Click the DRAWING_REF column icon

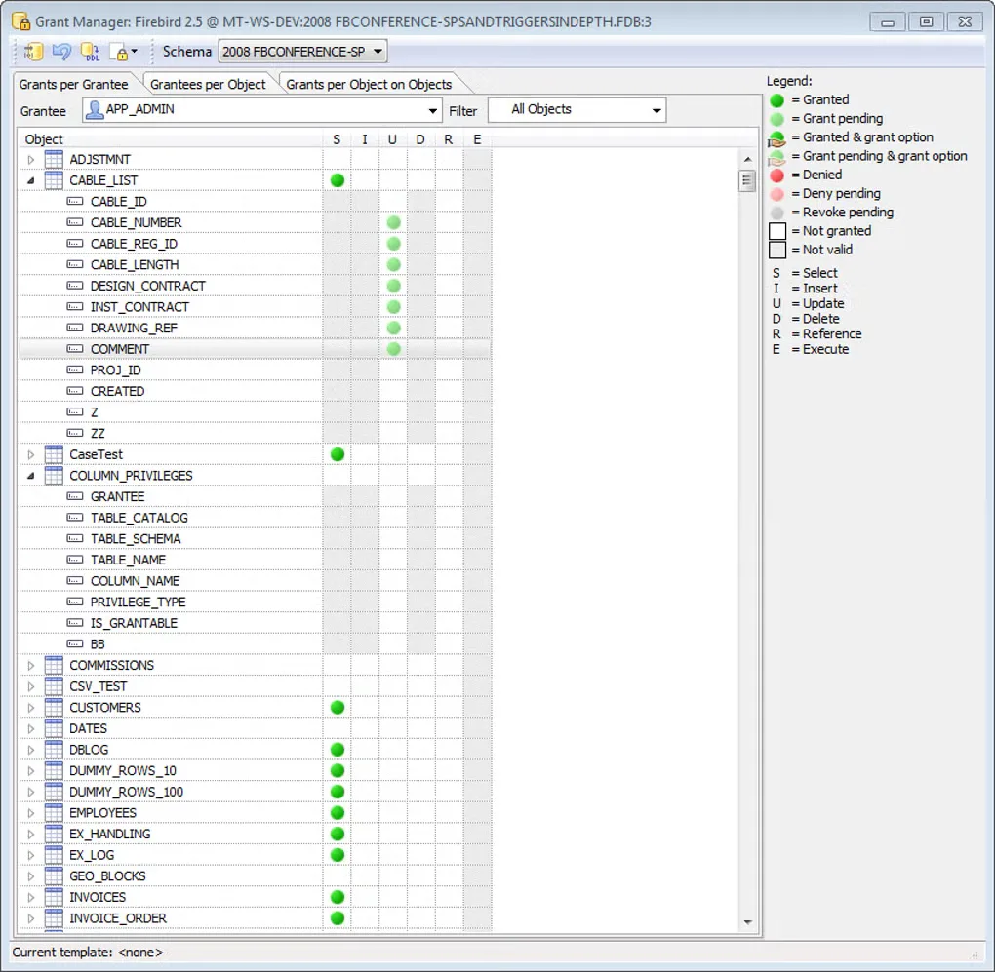75,328
